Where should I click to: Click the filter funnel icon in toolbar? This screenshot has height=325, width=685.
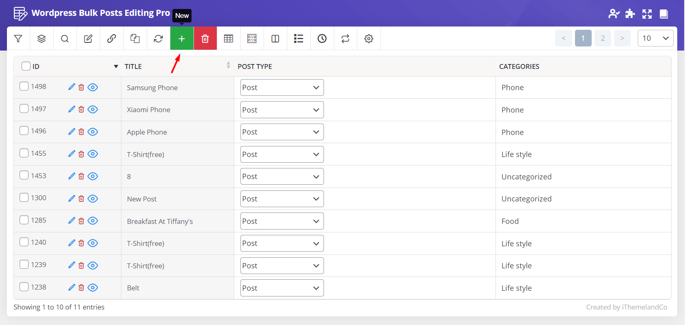click(x=18, y=39)
